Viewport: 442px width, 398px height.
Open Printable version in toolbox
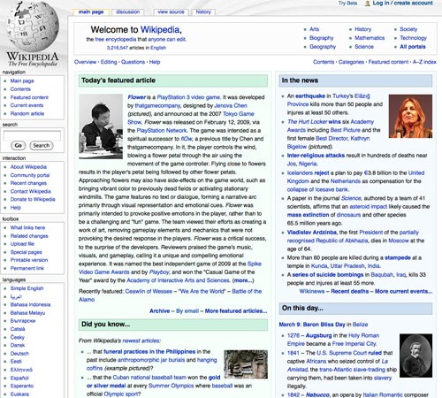(29, 260)
